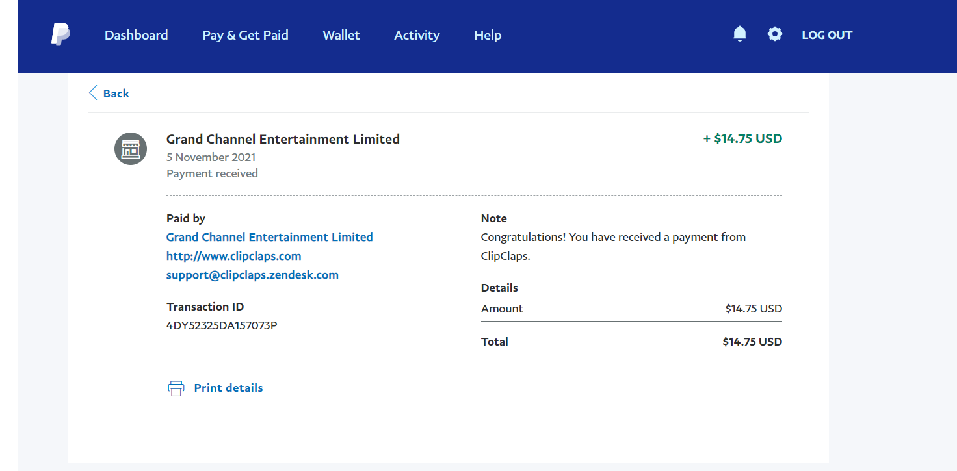The height and width of the screenshot is (471, 957).
Task: Go to the Dashboard menu
Action: tap(137, 35)
